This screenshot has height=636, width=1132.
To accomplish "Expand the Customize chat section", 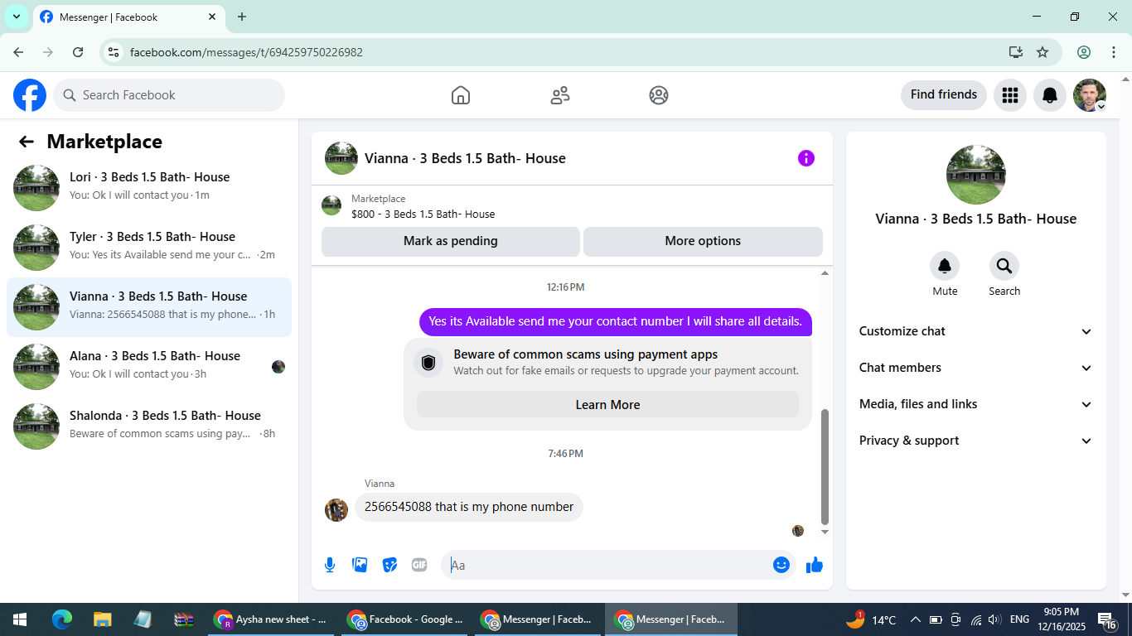I will [x=976, y=331].
